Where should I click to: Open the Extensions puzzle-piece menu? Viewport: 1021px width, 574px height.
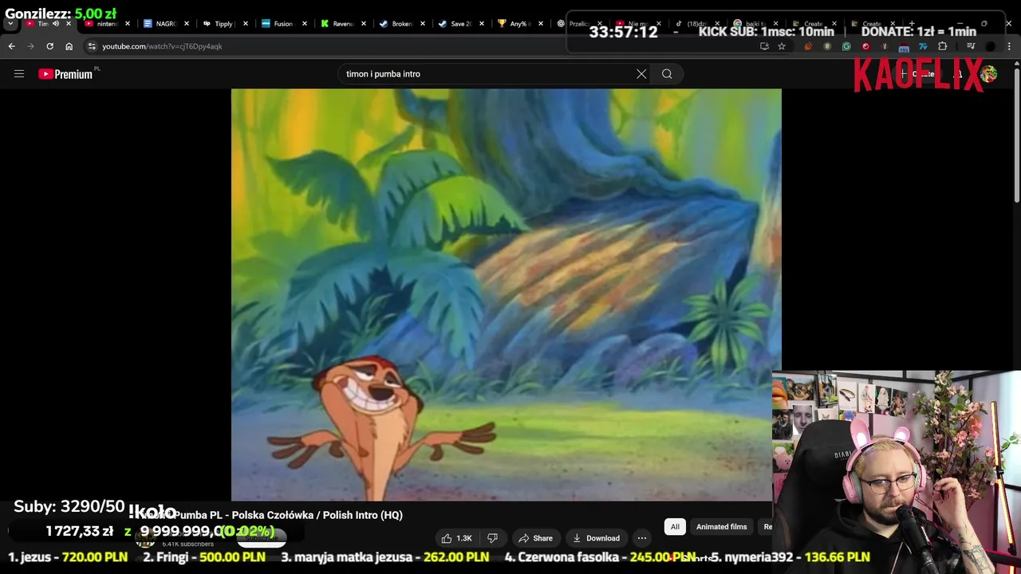(x=942, y=46)
